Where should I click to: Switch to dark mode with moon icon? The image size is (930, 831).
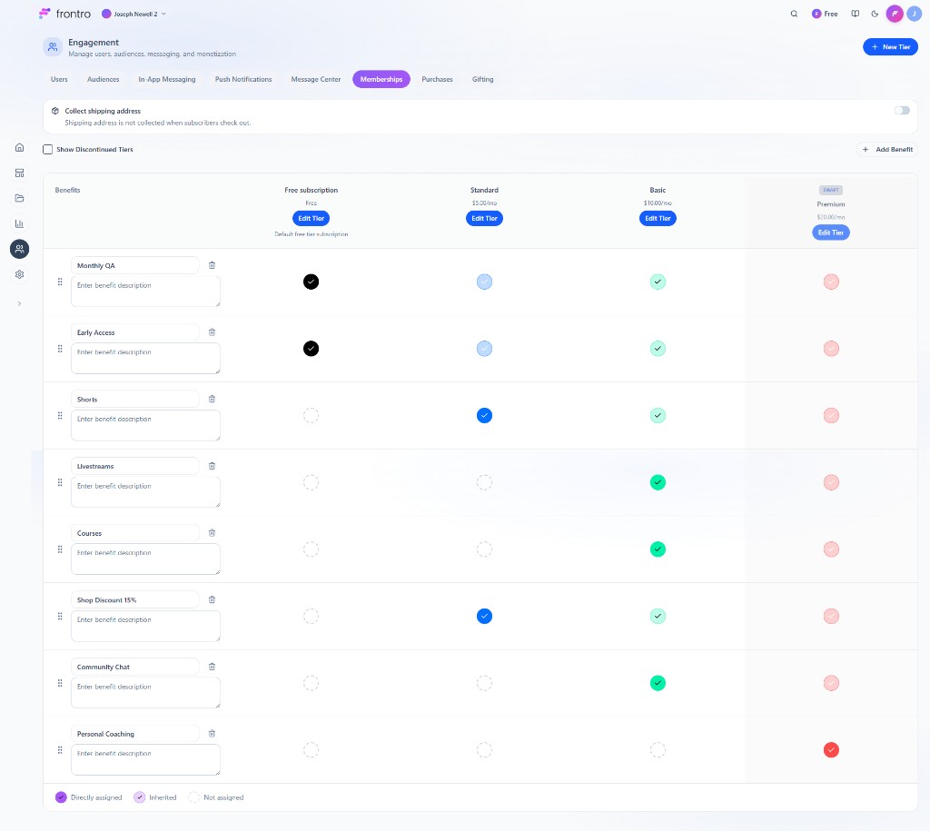click(x=875, y=14)
